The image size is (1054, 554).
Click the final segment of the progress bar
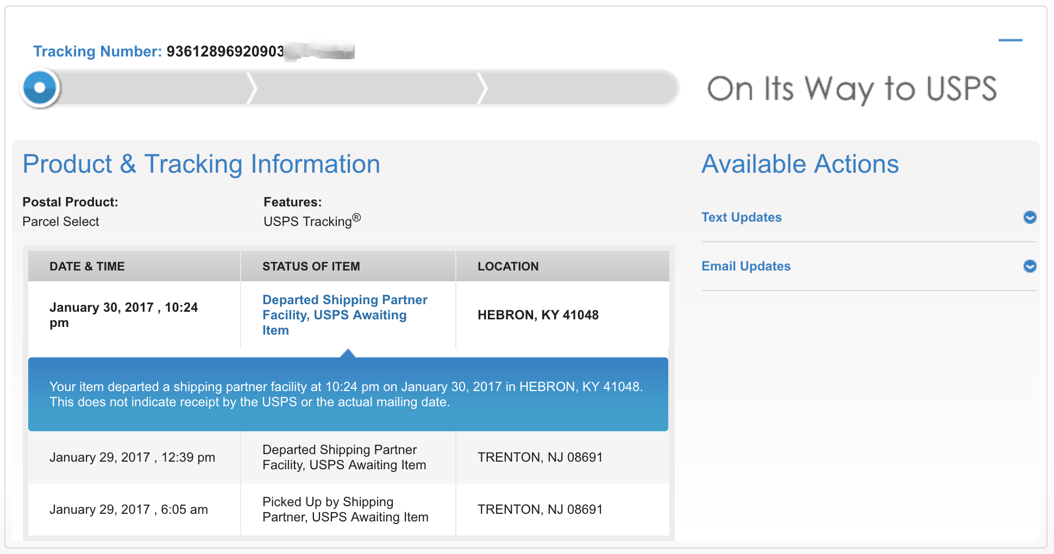[579, 88]
